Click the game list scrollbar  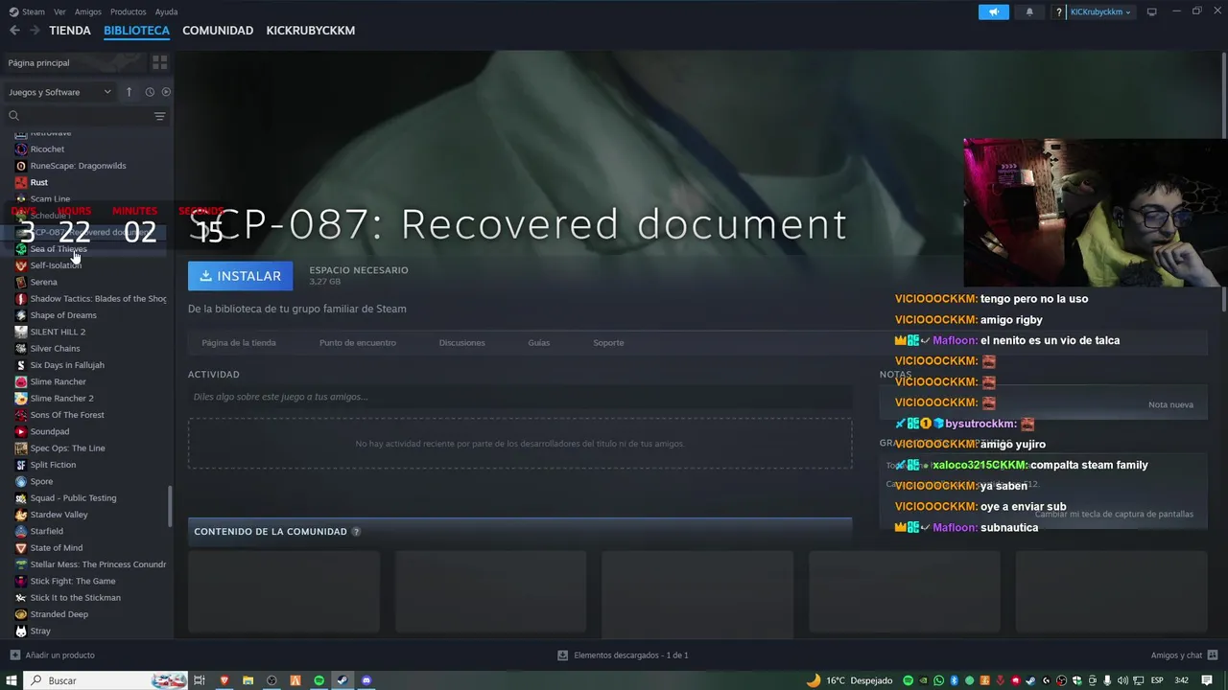[171, 506]
